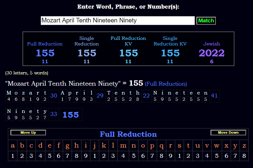This screenshot has width=253, height=168.
Task: Click the capital 'M' cell in Mozart breakdown
Action: tap(9, 93)
